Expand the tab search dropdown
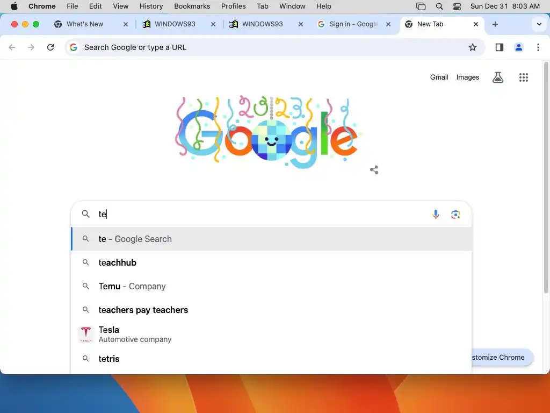This screenshot has width=550, height=413. point(539,24)
